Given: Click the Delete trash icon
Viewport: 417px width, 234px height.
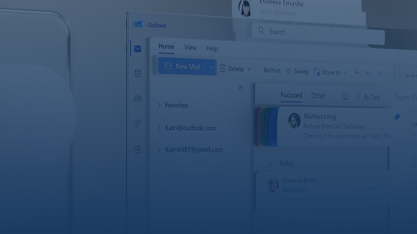Looking at the screenshot, I should click(x=223, y=68).
